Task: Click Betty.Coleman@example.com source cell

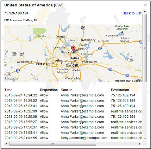Action: click(84, 138)
